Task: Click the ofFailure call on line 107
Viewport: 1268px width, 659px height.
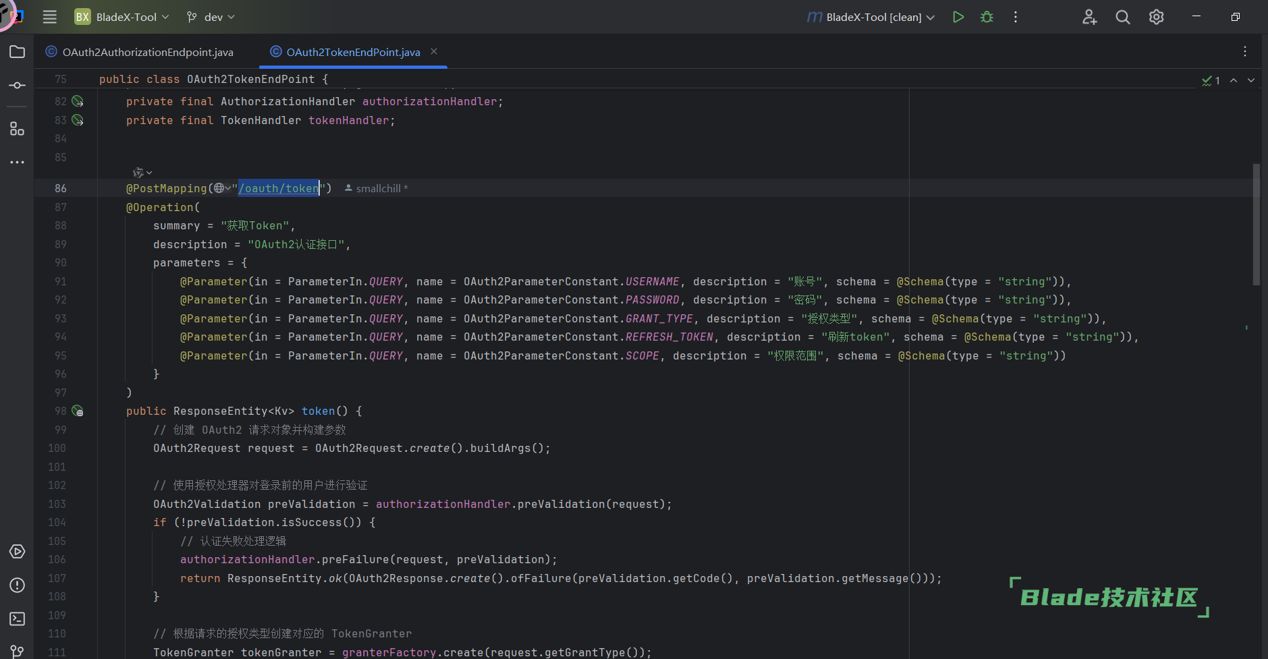Action: point(541,578)
